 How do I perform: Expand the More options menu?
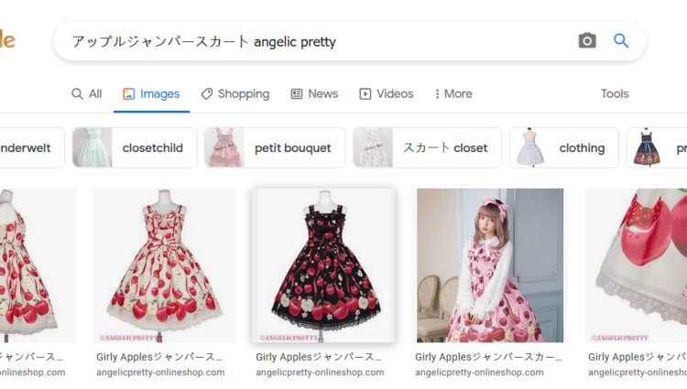click(x=453, y=93)
